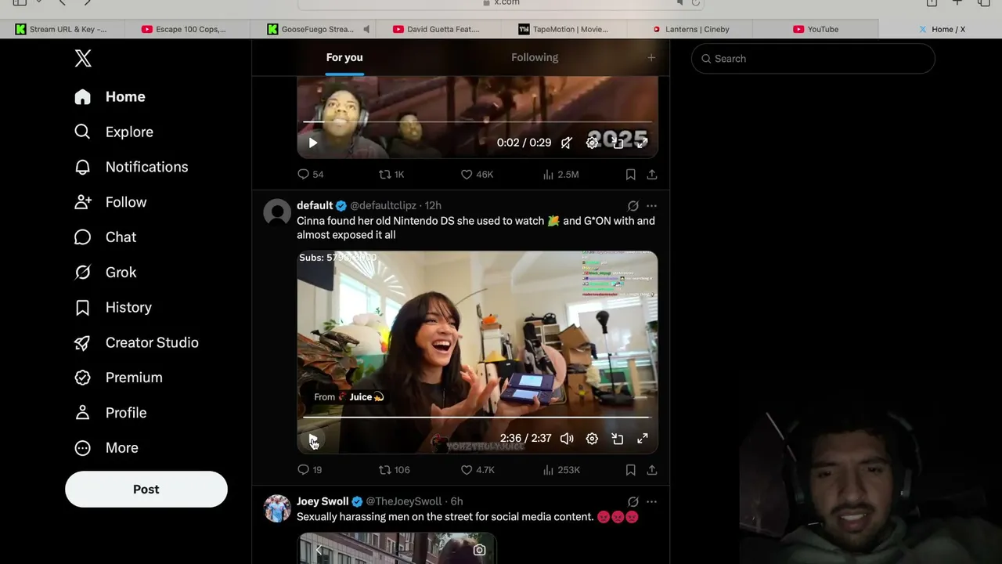Click the X logo in the sidebar
Screen dimensions: 1002x564
[x=83, y=58]
